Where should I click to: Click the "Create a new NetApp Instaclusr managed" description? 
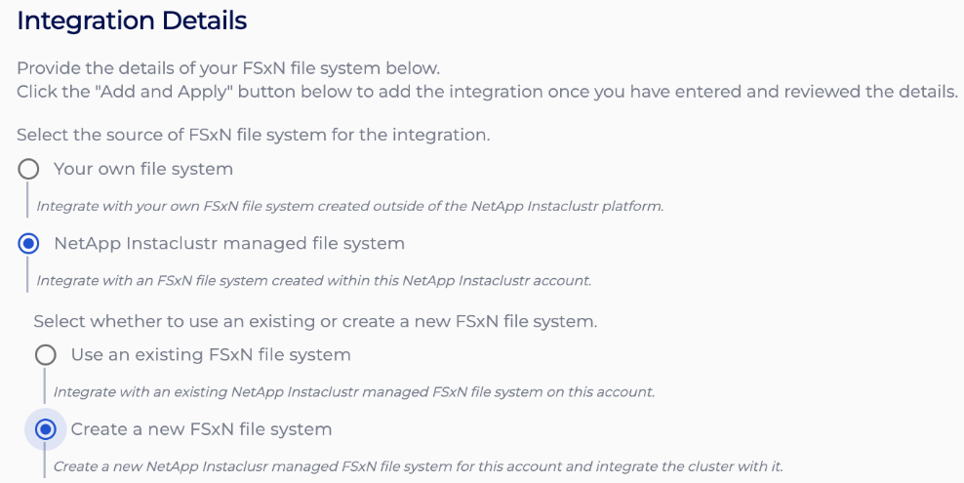pos(418,466)
